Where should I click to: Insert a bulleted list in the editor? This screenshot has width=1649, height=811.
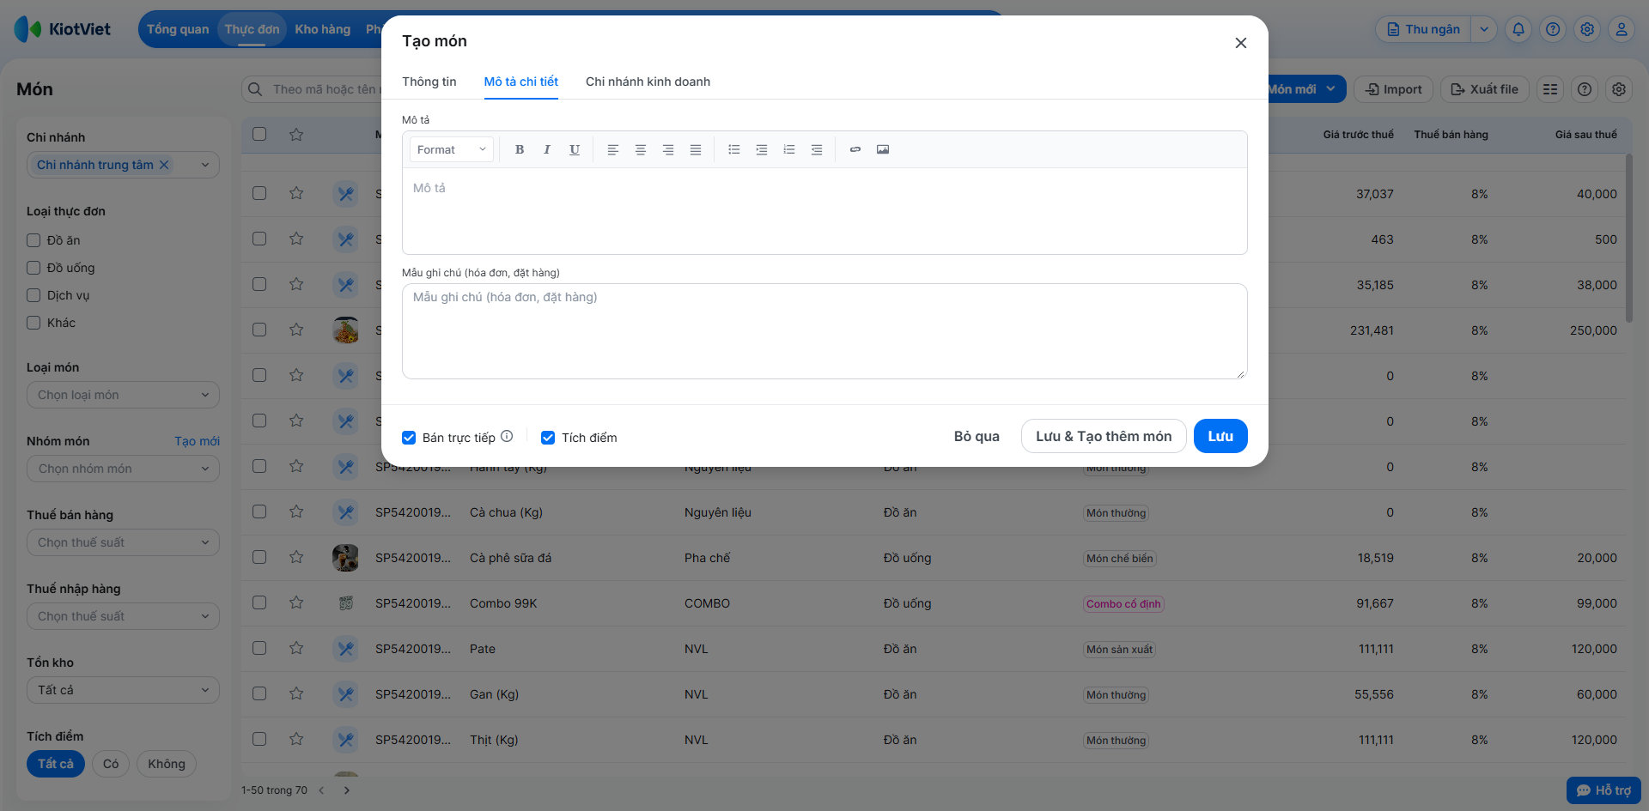(x=734, y=149)
